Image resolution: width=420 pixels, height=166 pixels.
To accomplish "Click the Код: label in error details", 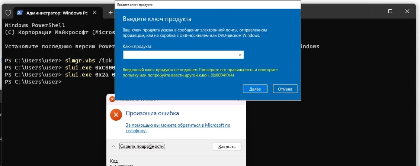I will coord(114,161).
